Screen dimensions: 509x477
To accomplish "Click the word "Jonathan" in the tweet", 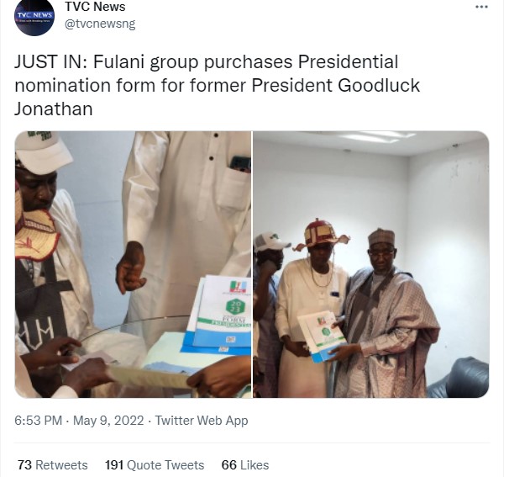I will click(x=54, y=110).
